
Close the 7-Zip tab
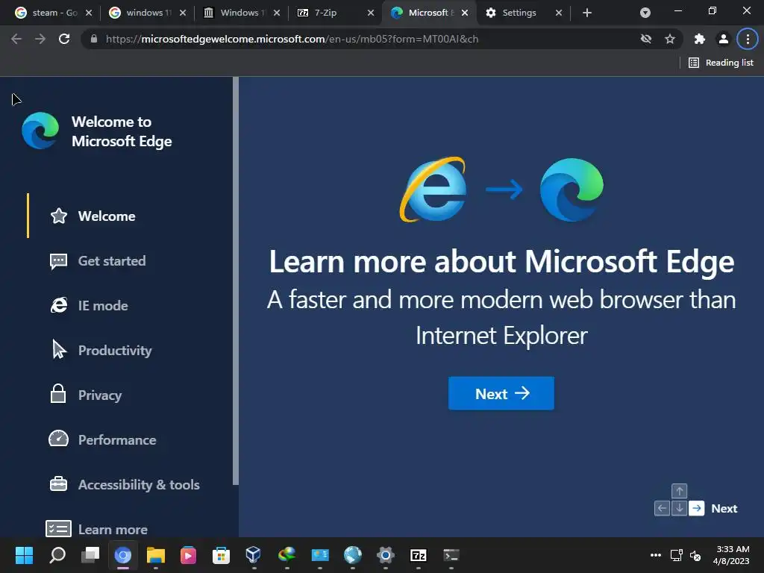click(x=371, y=13)
